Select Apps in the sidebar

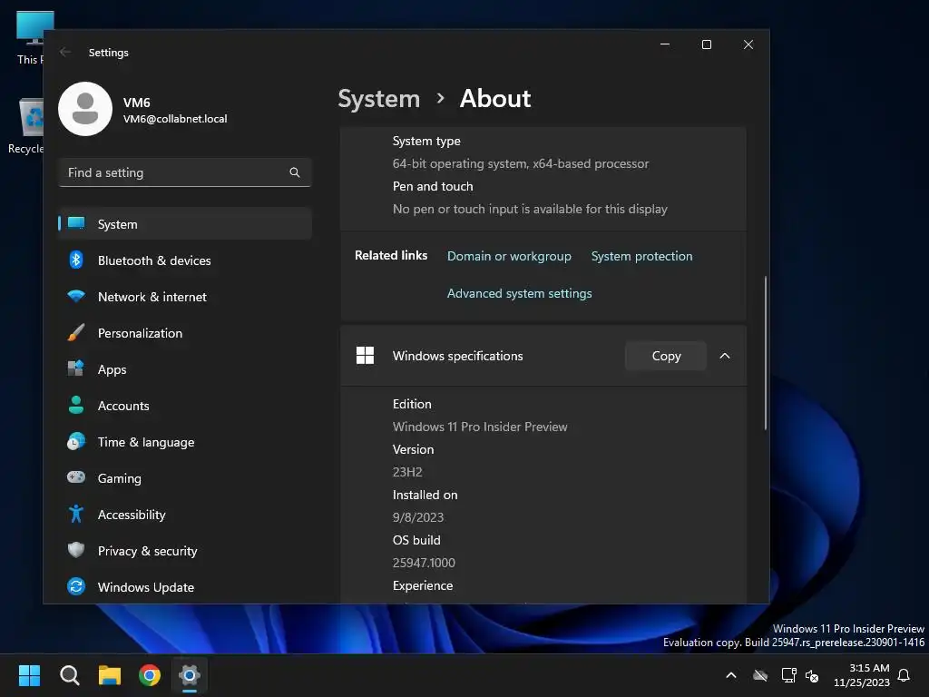coord(185,369)
